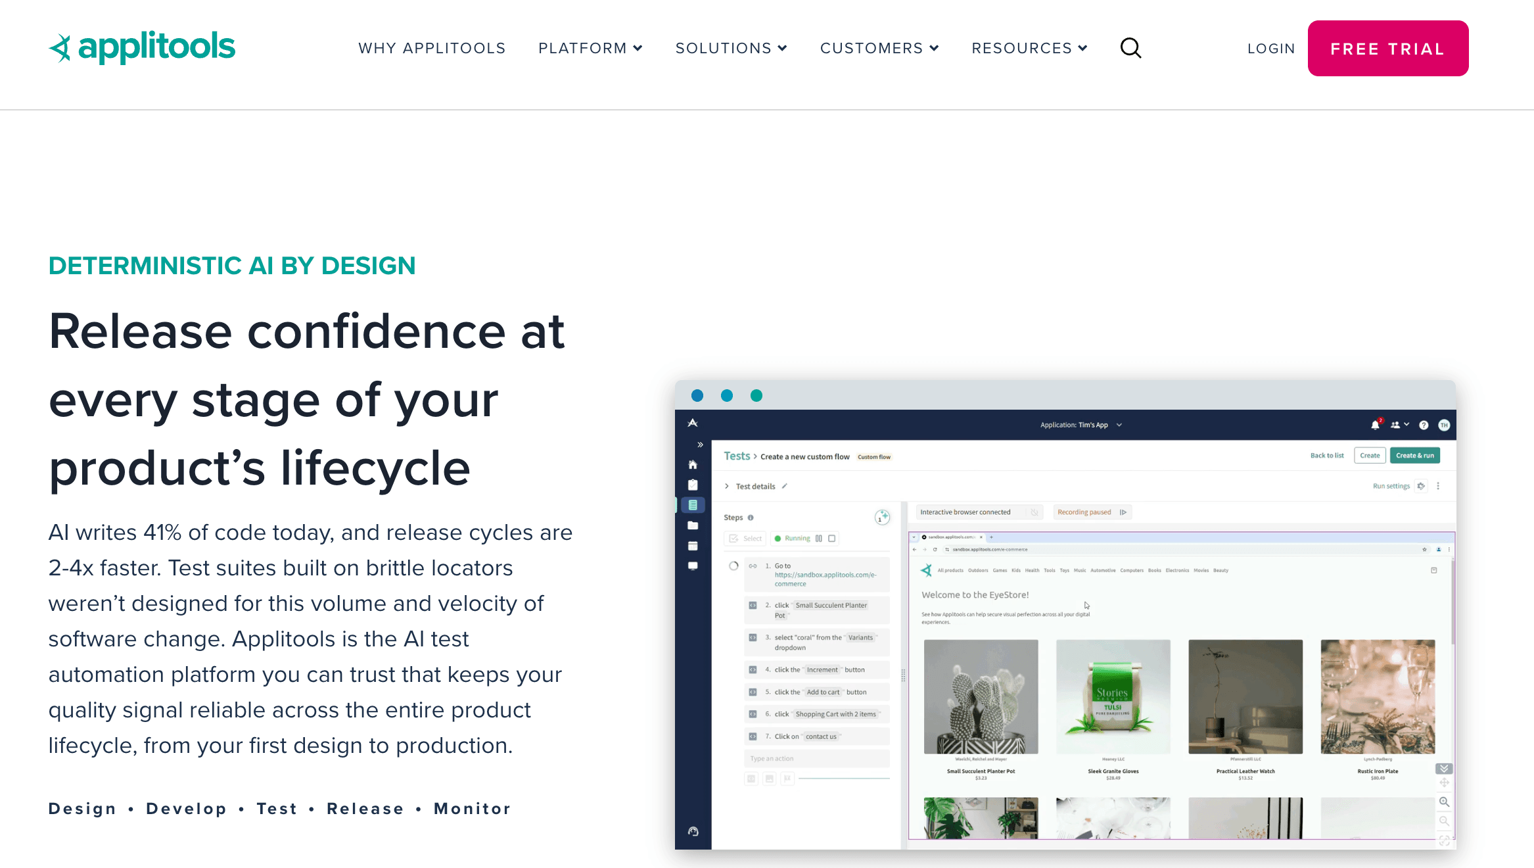This screenshot has height=868, width=1534.
Task: Click the support headset icon at sidebar bottom
Action: pos(693,831)
